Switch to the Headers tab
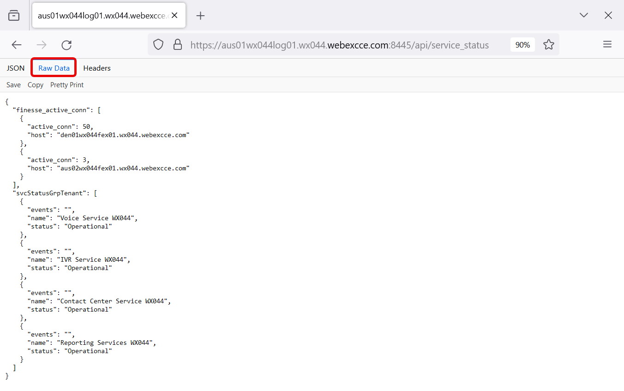Screen dimensions: 624x391 pos(97,68)
